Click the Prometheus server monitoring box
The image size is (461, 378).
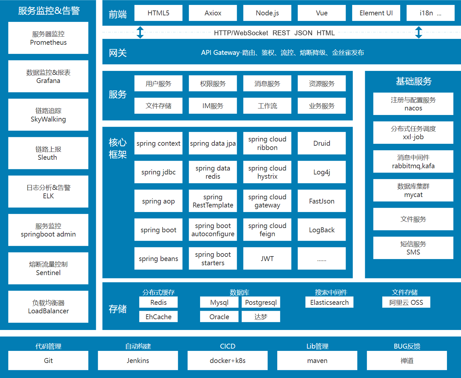click(x=48, y=38)
